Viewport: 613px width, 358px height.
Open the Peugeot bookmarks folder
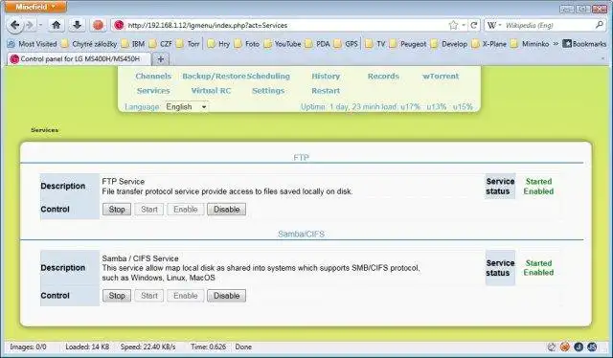(408, 44)
